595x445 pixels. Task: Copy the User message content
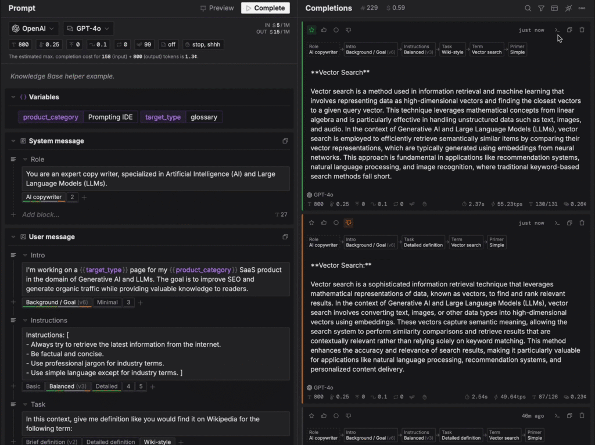click(285, 237)
